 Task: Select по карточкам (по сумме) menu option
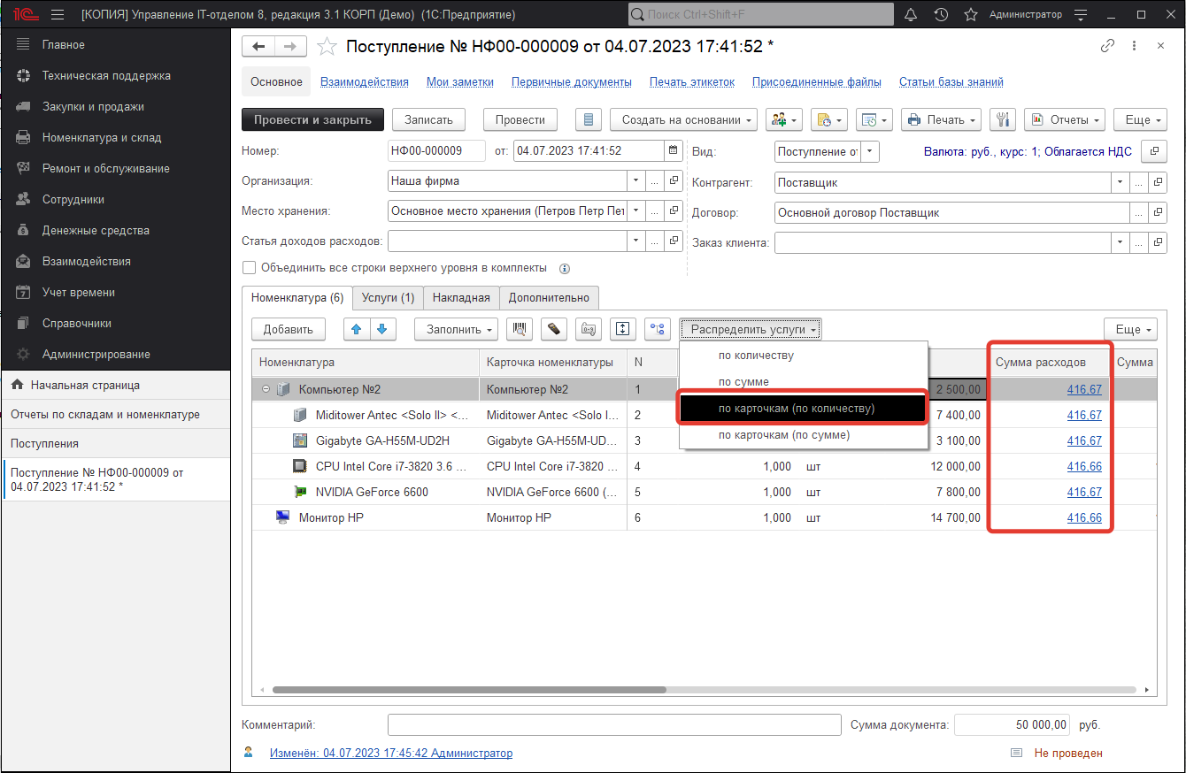pos(783,434)
